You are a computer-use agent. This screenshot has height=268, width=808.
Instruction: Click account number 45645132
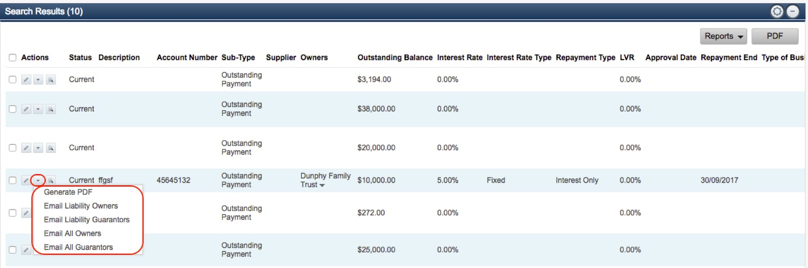pos(173,180)
